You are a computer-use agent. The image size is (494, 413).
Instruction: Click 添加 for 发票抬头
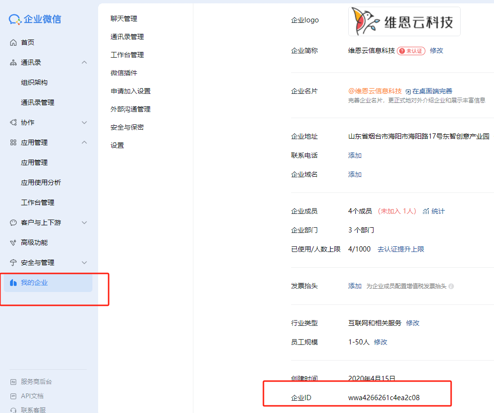click(x=355, y=286)
